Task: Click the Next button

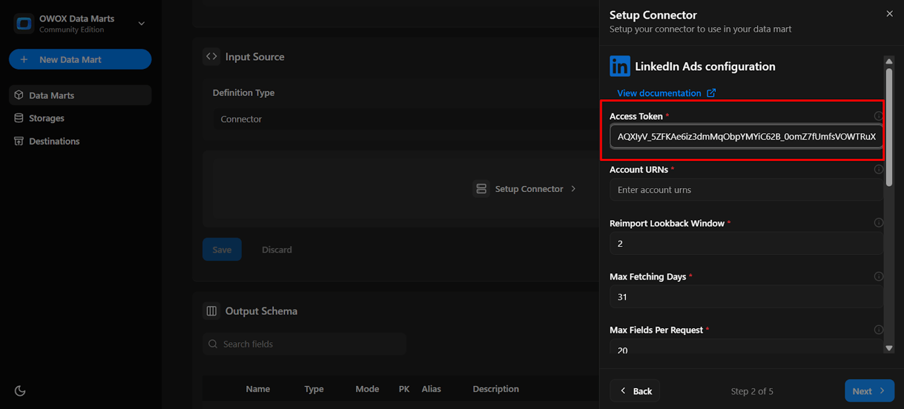Action: coord(870,391)
